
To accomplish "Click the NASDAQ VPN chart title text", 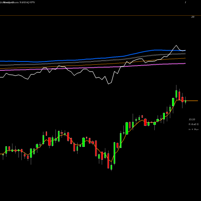I will pos(27,2).
